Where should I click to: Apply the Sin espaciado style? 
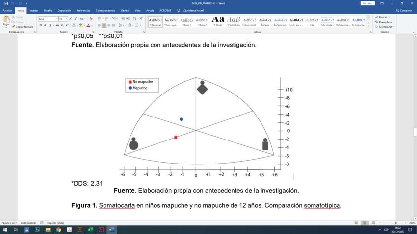click(171, 22)
